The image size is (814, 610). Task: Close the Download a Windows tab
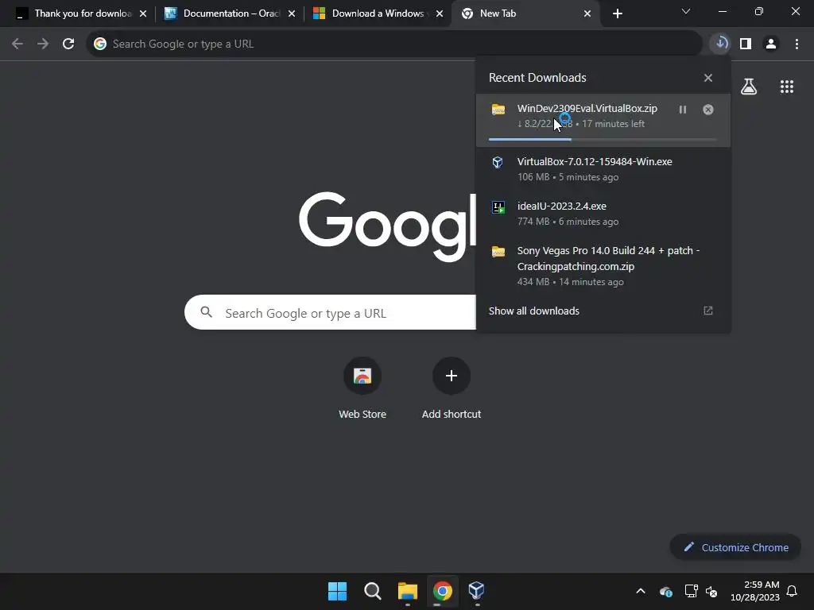pyautogui.click(x=440, y=14)
